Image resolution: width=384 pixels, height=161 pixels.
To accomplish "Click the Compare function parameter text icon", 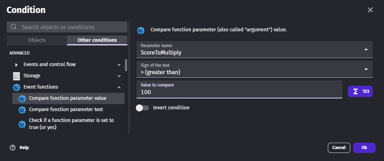I will click(22, 110).
